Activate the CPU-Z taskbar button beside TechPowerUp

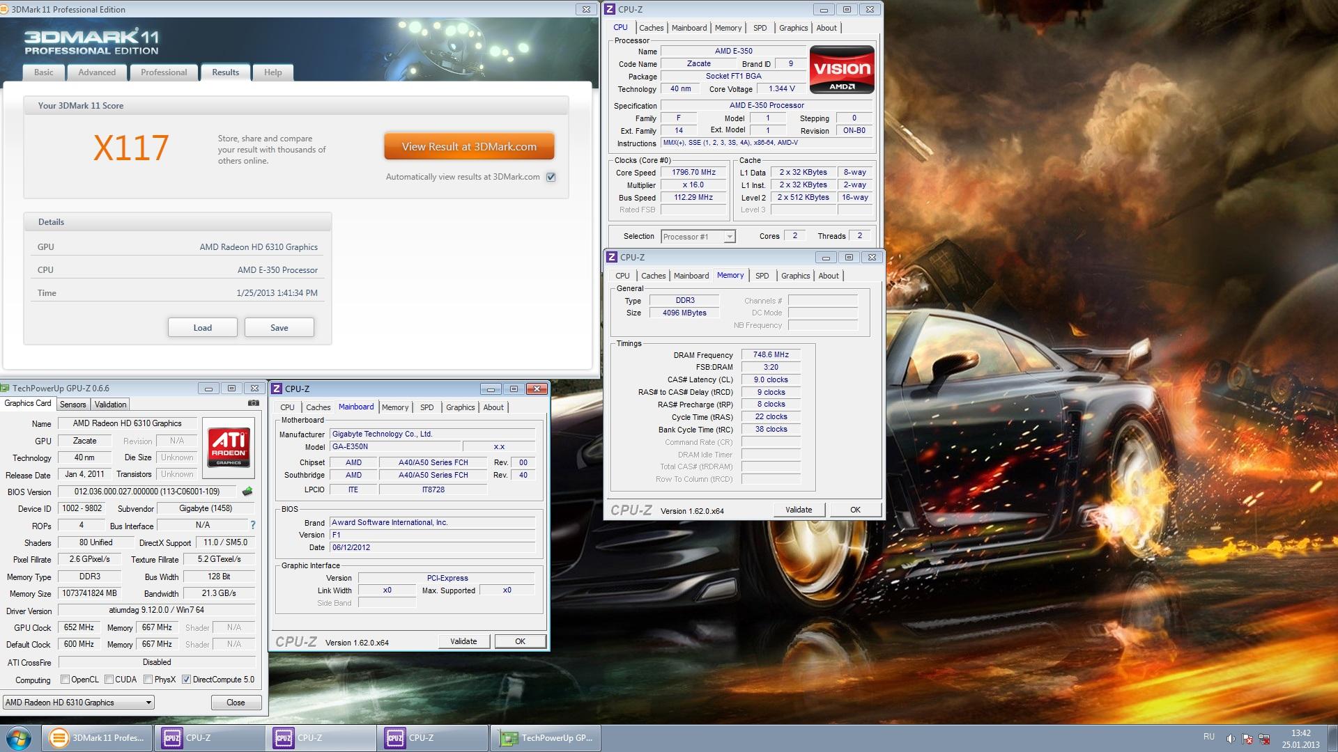(x=432, y=738)
